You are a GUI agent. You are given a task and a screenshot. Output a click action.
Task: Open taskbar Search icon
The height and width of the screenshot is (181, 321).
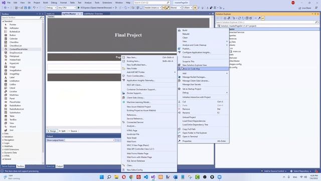(109, 177)
